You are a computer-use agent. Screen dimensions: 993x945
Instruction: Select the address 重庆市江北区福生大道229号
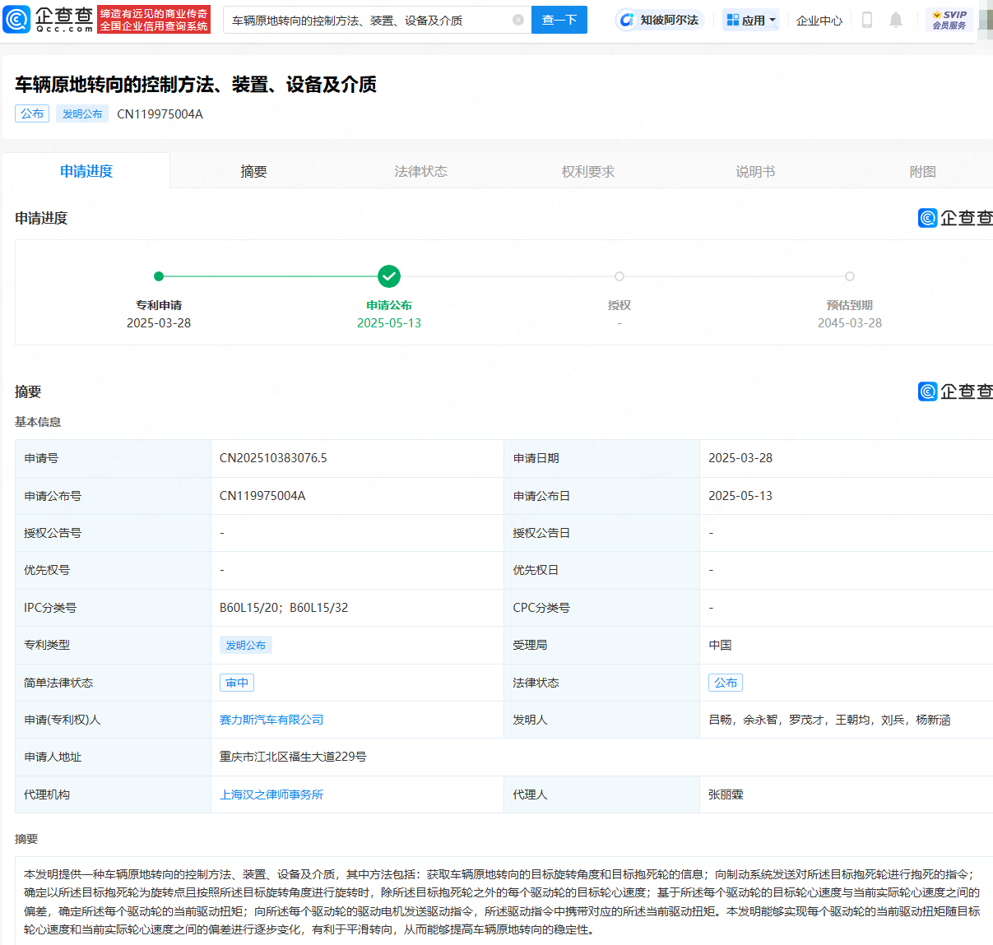tap(293, 757)
